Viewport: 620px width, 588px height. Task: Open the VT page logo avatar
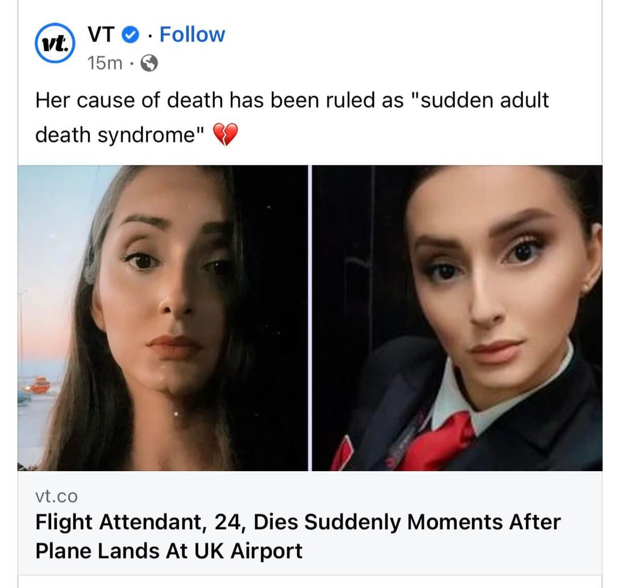pyautogui.click(x=55, y=43)
